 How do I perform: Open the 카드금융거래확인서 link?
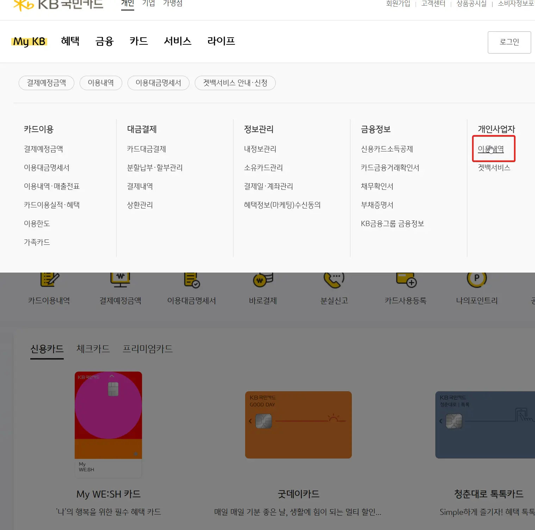(x=390, y=168)
